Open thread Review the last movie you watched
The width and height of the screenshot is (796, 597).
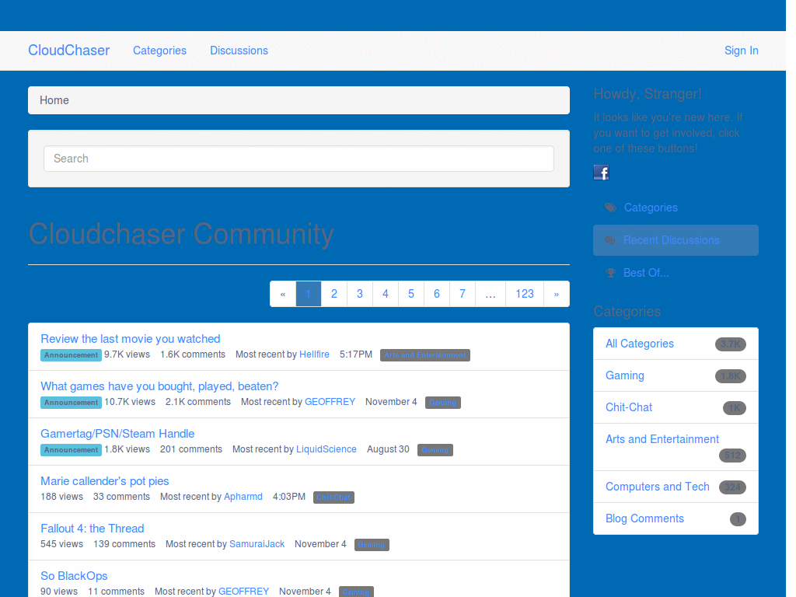(x=131, y=339)
